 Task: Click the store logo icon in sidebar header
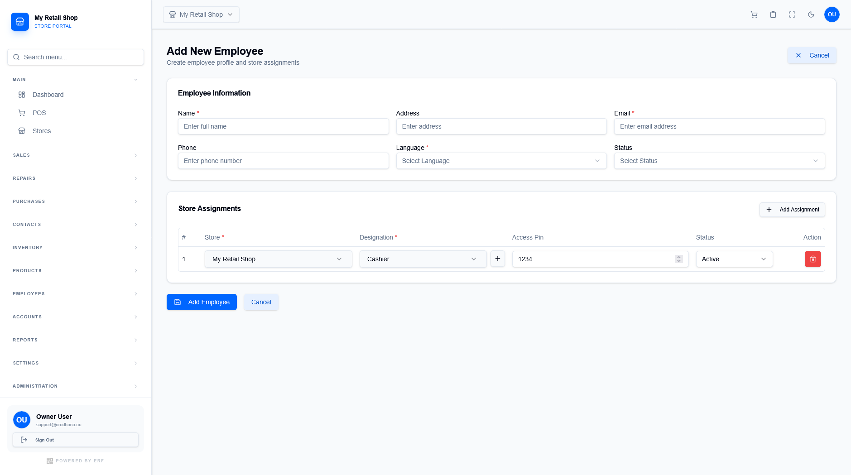tap(20, 21)
